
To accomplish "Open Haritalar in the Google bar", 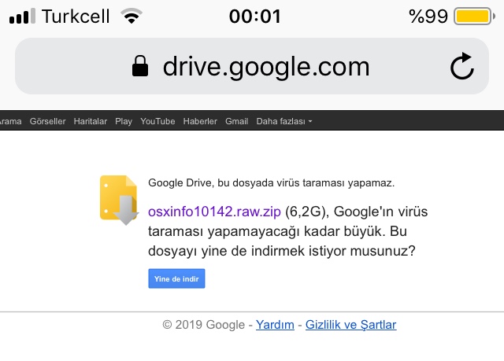I will point(91,121).
